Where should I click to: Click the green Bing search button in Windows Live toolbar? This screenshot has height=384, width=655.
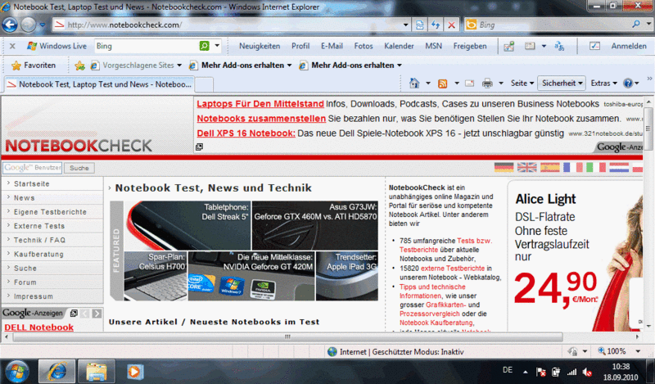(x=204, y=46)
